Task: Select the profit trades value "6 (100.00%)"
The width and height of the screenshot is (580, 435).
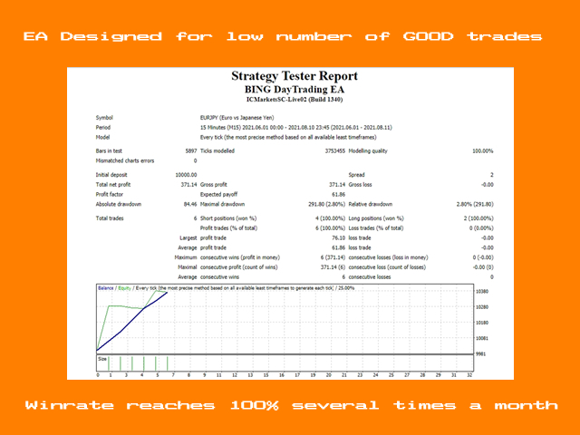Action: [330, 228]
